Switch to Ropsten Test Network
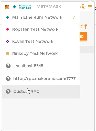This screenshot has width=96, height=131. [41, 29]
